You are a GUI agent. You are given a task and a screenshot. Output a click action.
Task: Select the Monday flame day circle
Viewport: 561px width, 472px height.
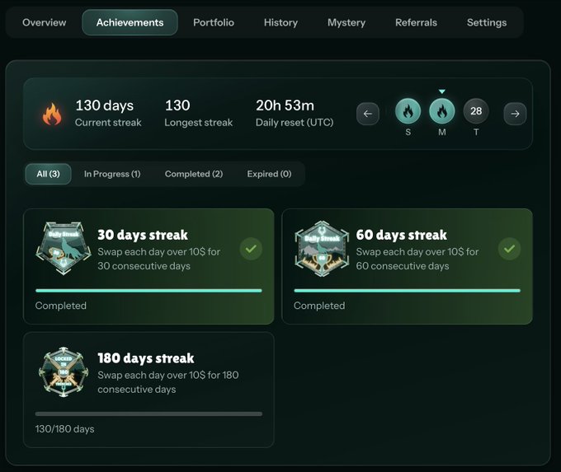442,111
